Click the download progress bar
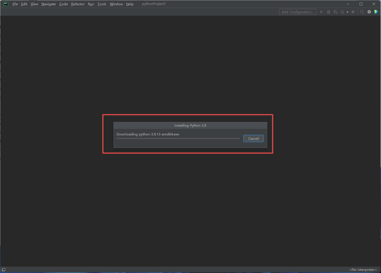Screen dimensions: 381x273 coord(178,139)
